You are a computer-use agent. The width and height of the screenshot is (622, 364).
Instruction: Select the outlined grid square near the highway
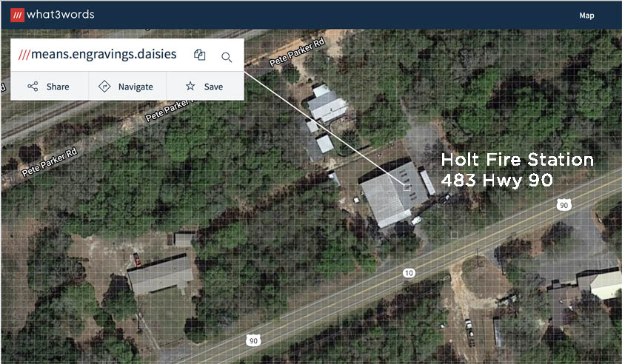pos(455,235)
